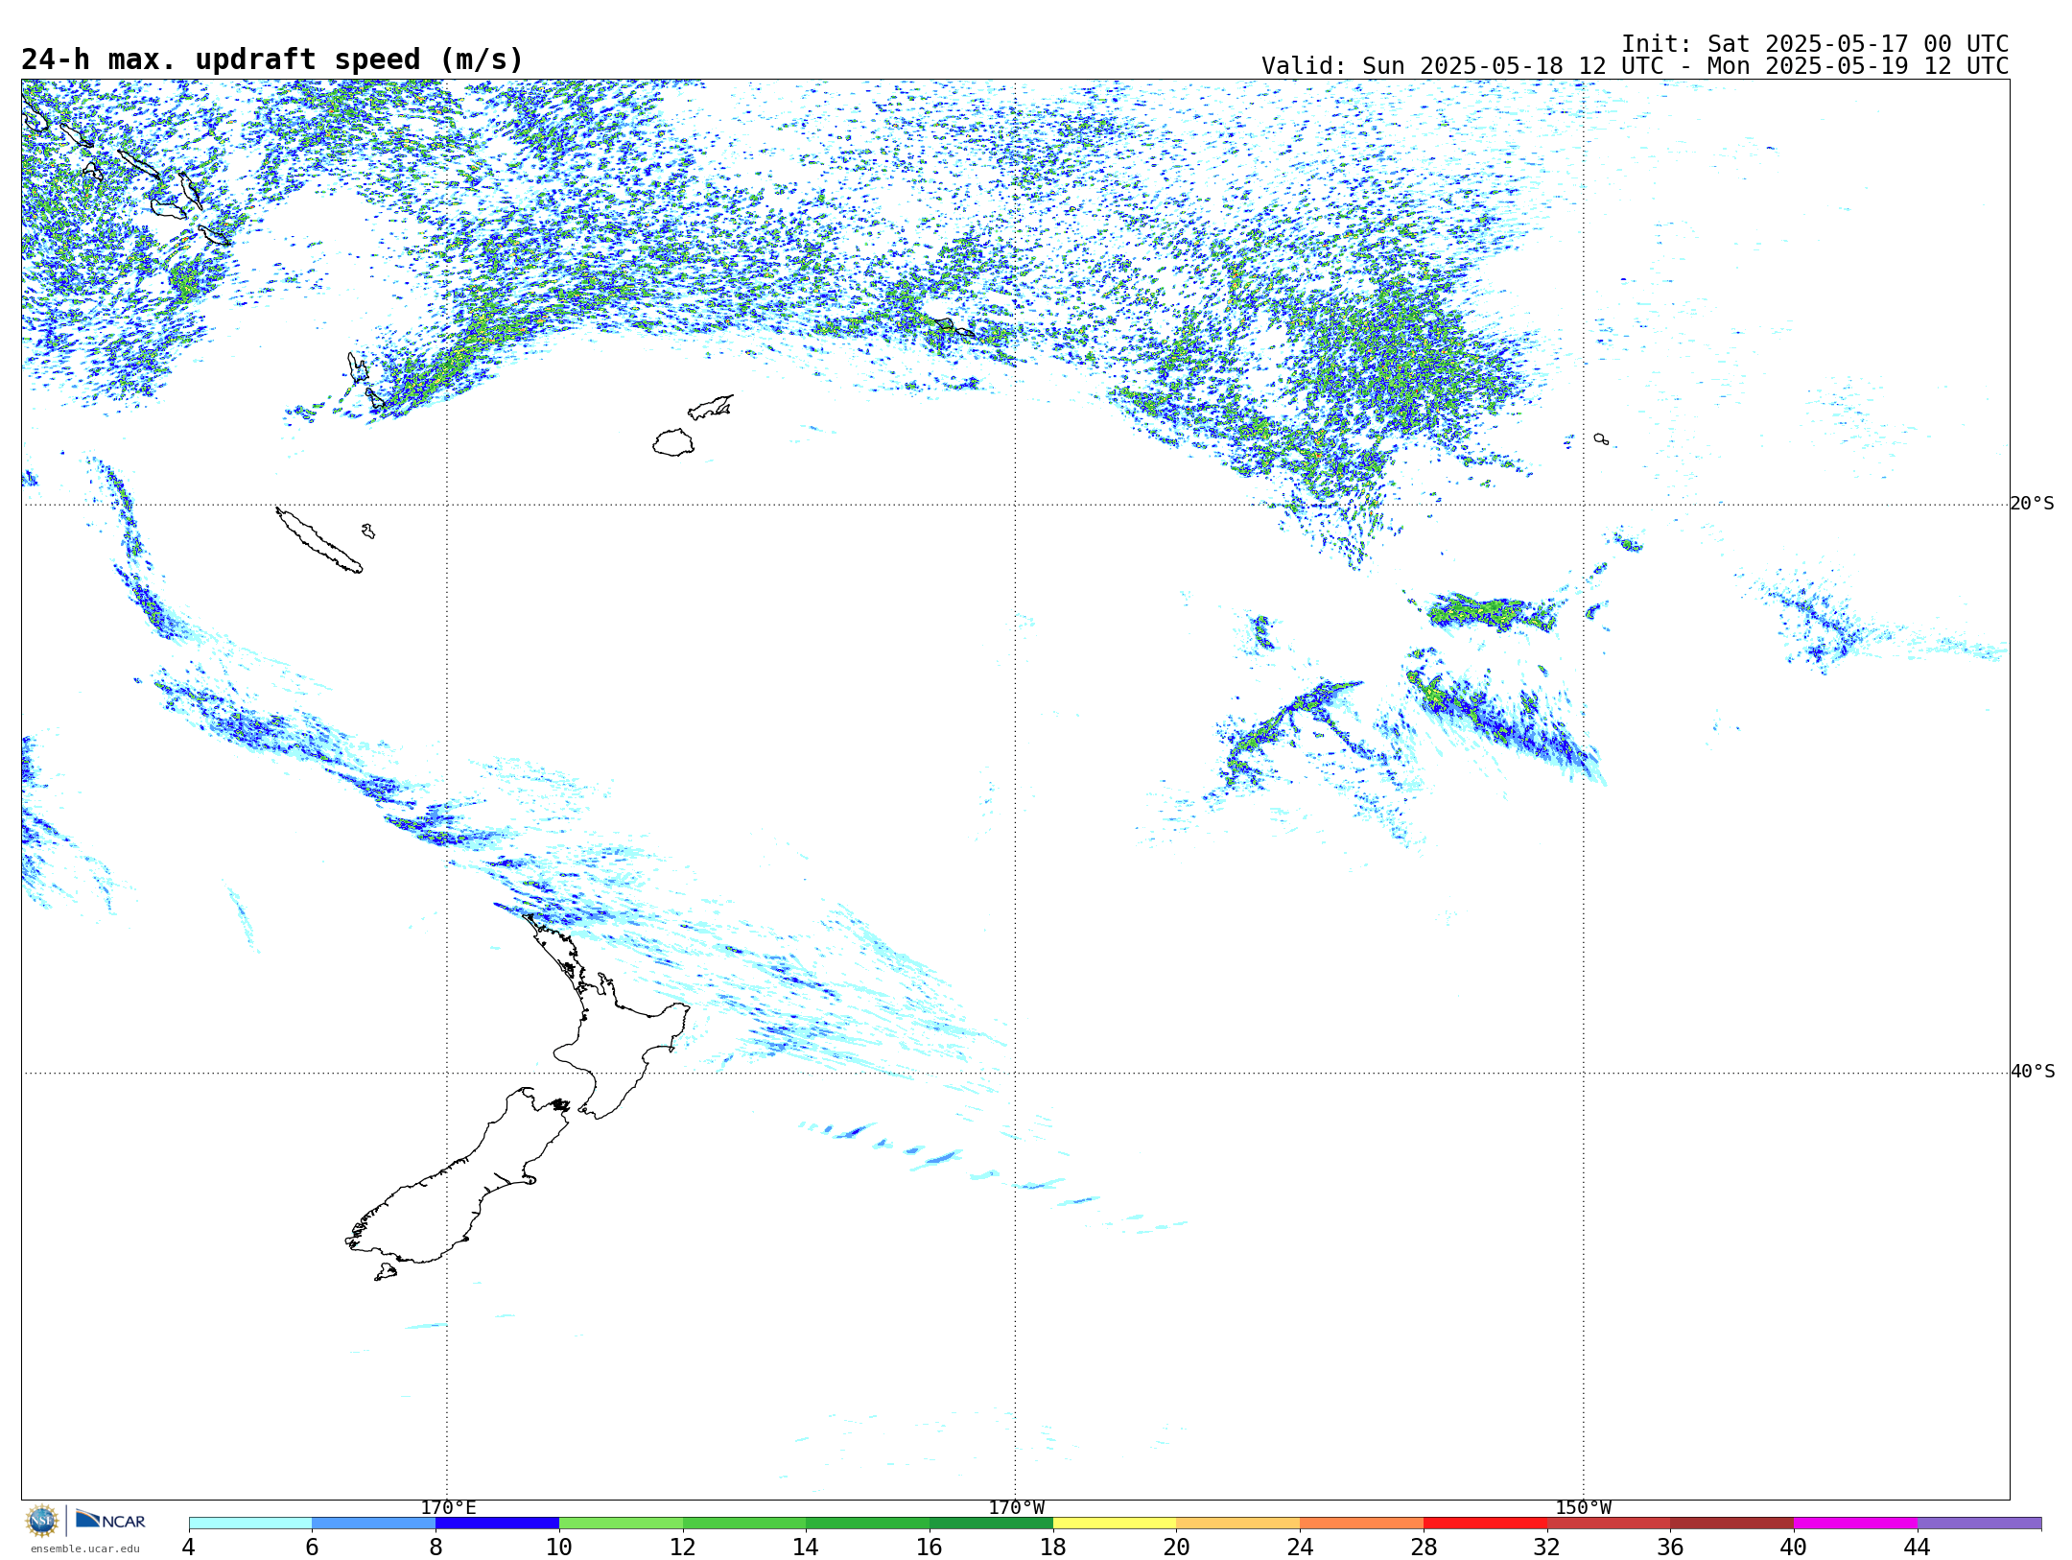This screenshot has width=2072, height=1560.
Task: Click the light cyan 4–6 color swatch
Action: 250,1524
